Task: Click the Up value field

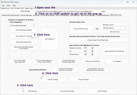Action: [x=88, y=51]
